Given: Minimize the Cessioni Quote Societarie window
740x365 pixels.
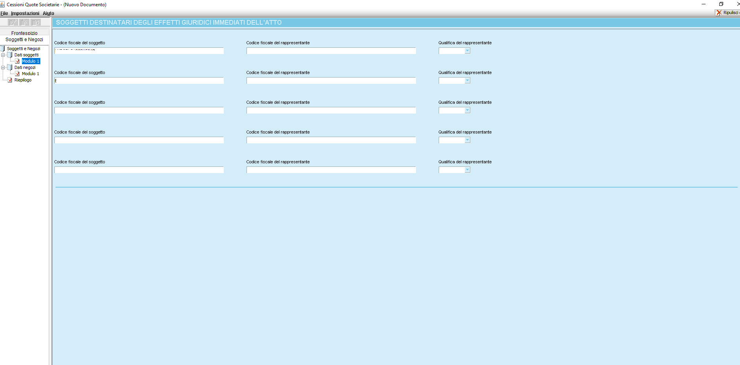Looking at the screenshot, I should 704,4.
